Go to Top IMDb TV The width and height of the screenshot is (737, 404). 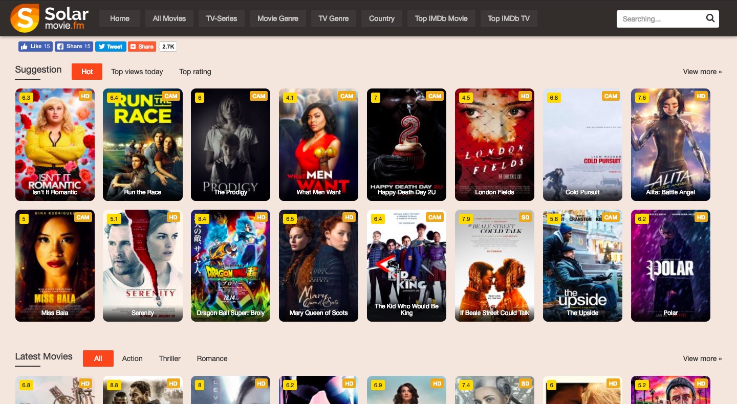pos(509,18)
